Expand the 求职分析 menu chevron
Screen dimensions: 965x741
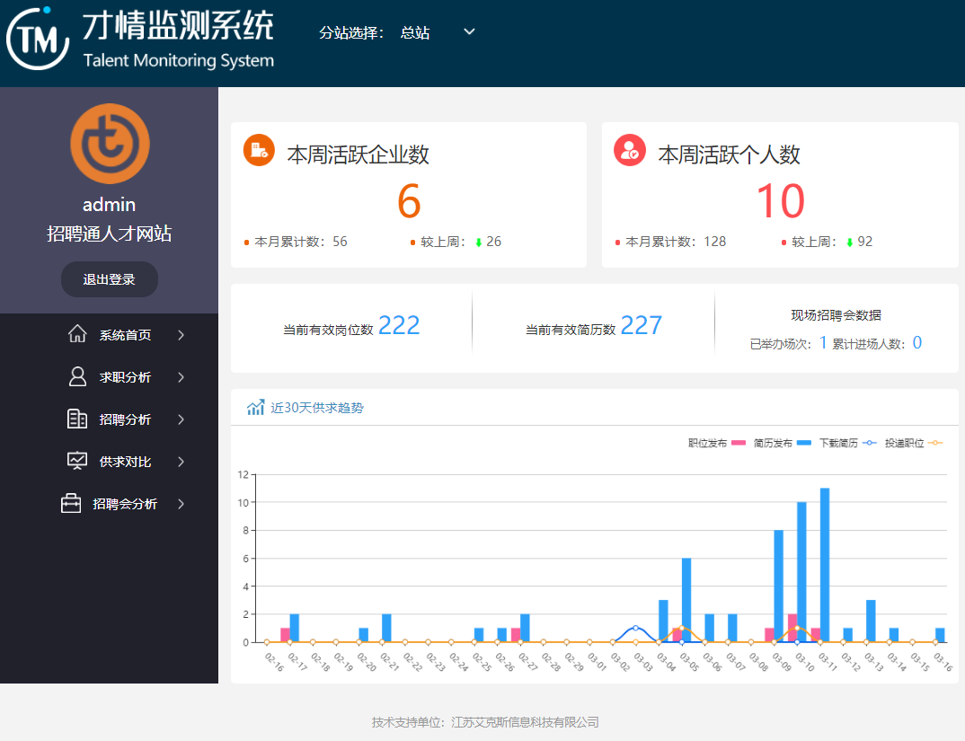click(181, 377)
